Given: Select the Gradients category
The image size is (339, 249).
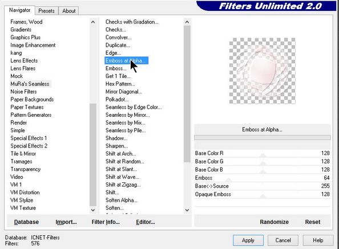Looking at the screenshot, I should click(x=21, y=30).
